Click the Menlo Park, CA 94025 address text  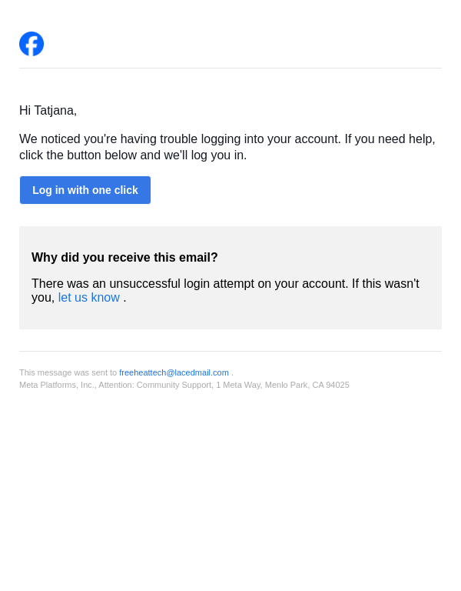[307, 385]
